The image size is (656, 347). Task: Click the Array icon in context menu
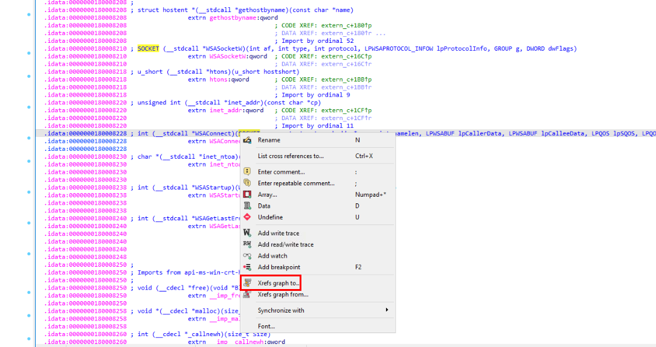(247, 194)
